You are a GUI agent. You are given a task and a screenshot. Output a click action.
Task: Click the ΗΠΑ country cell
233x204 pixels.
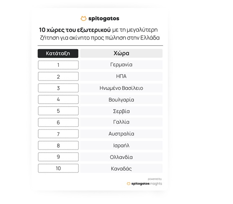(121, 76)
